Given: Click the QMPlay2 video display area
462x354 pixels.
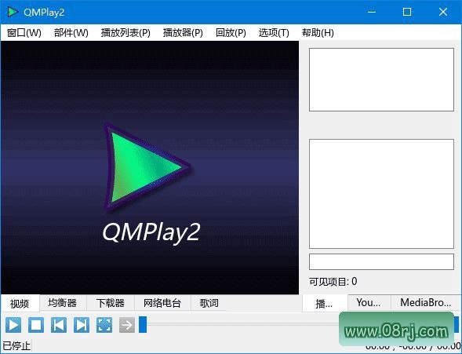Looking at the screenshot, I should (150, 167).
